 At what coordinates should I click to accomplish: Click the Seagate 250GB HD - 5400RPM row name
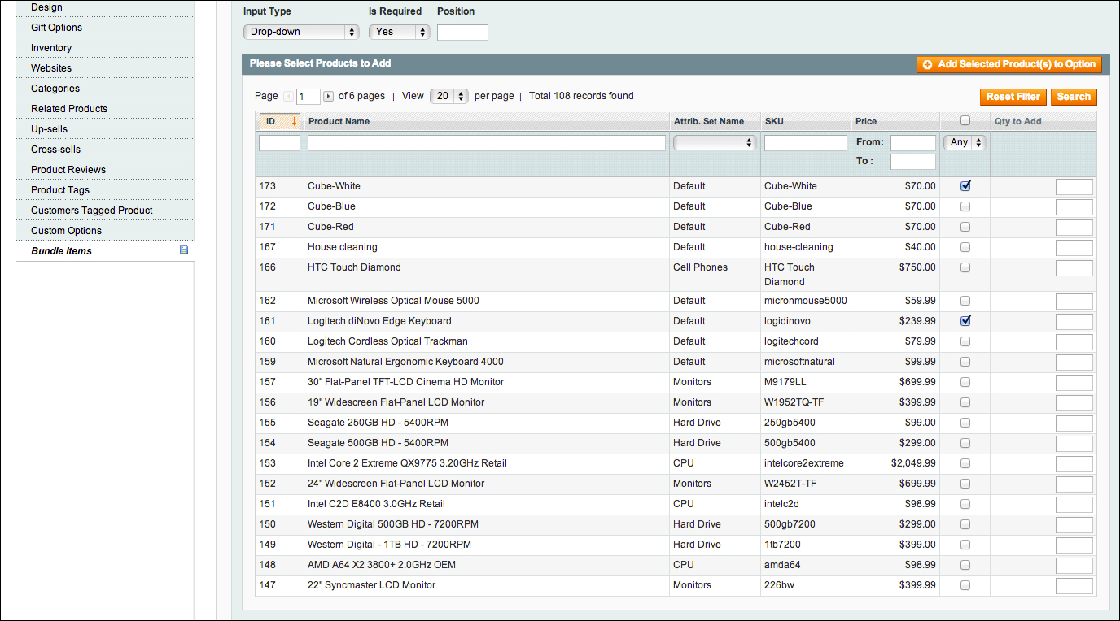pyautogui.click(x=378, y=423)
